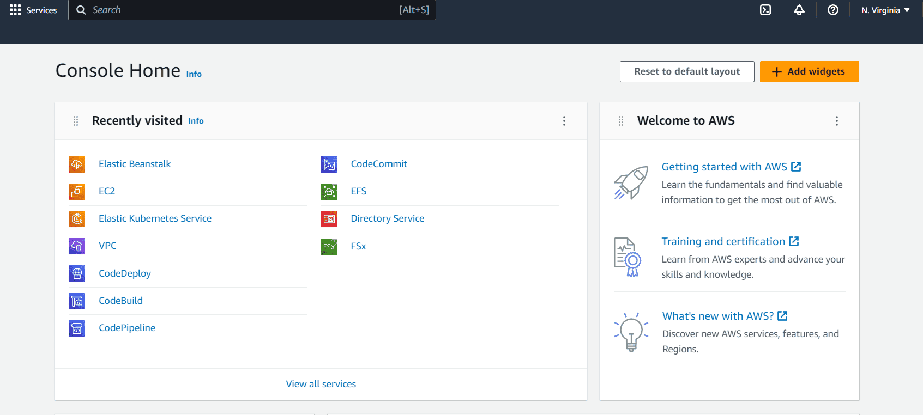This screenshot has width=923, height=415.
Task: Open the Services menu
Action: pyautogui.click(x=33, y=10)
